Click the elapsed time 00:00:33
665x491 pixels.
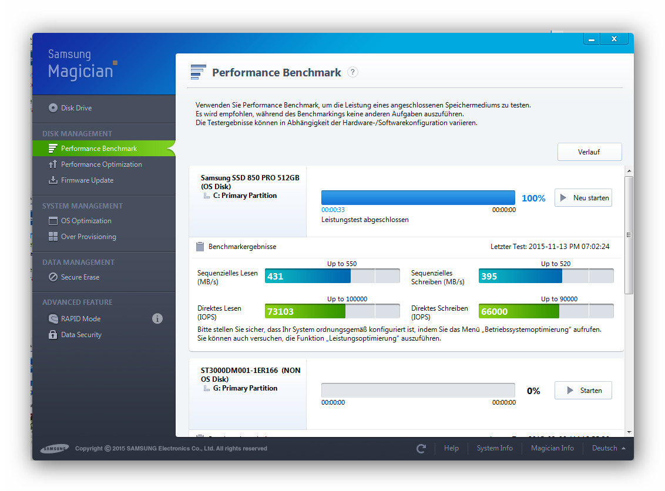point(333,210)
